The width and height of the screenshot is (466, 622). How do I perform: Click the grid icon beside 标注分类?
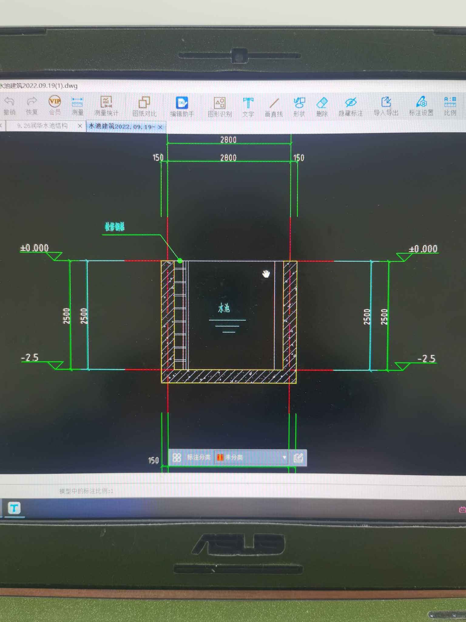(x=177, y=457)
